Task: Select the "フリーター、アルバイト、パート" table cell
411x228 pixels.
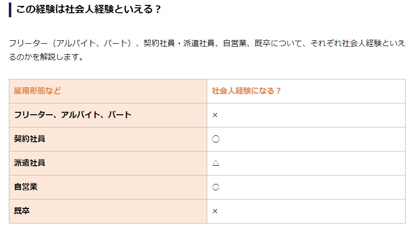Action: 73,115
